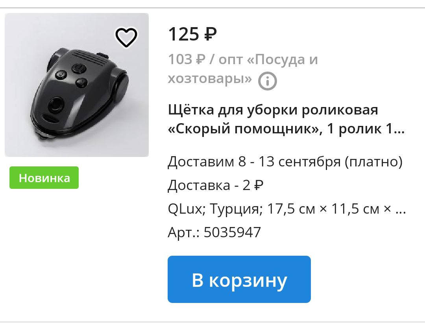Click the «Арт.:» label
This screenshot has width=425, height=323.
184,232
